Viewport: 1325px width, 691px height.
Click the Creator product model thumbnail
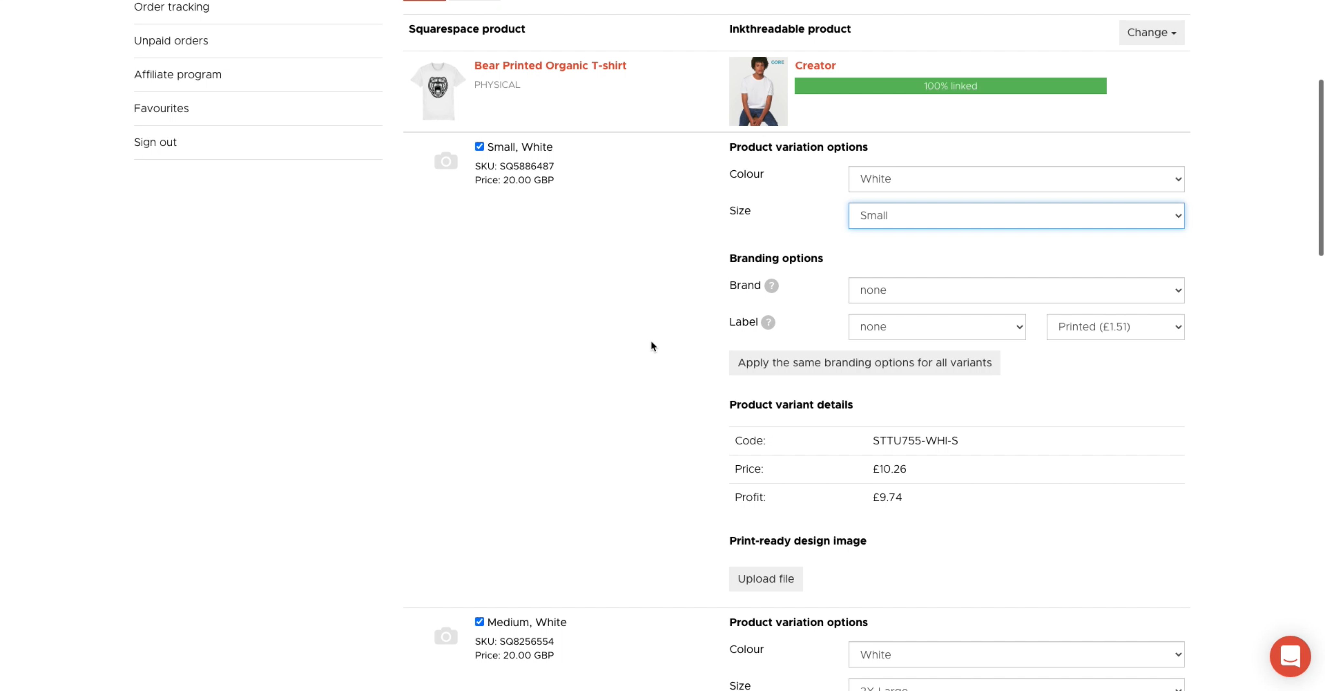click(x=758, y=91)
